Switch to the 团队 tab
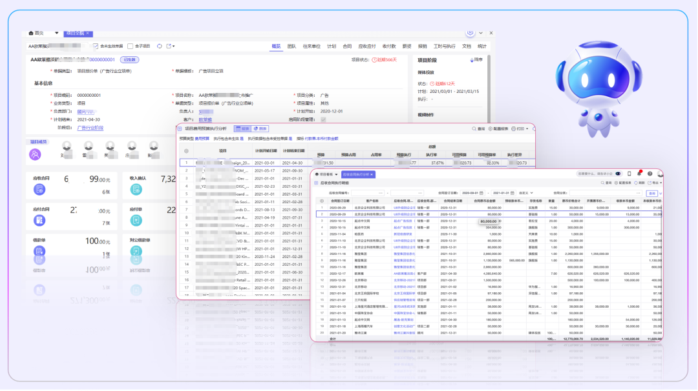 pyautogui.click(x=291, y=46)
